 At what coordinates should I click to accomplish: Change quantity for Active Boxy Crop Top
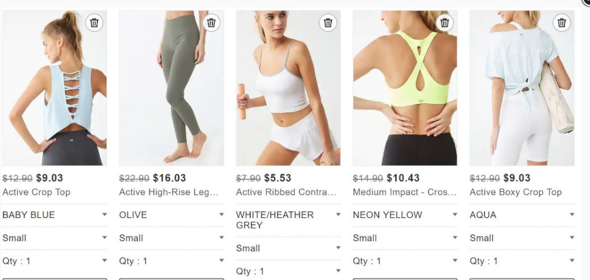[x=522, y=261]
